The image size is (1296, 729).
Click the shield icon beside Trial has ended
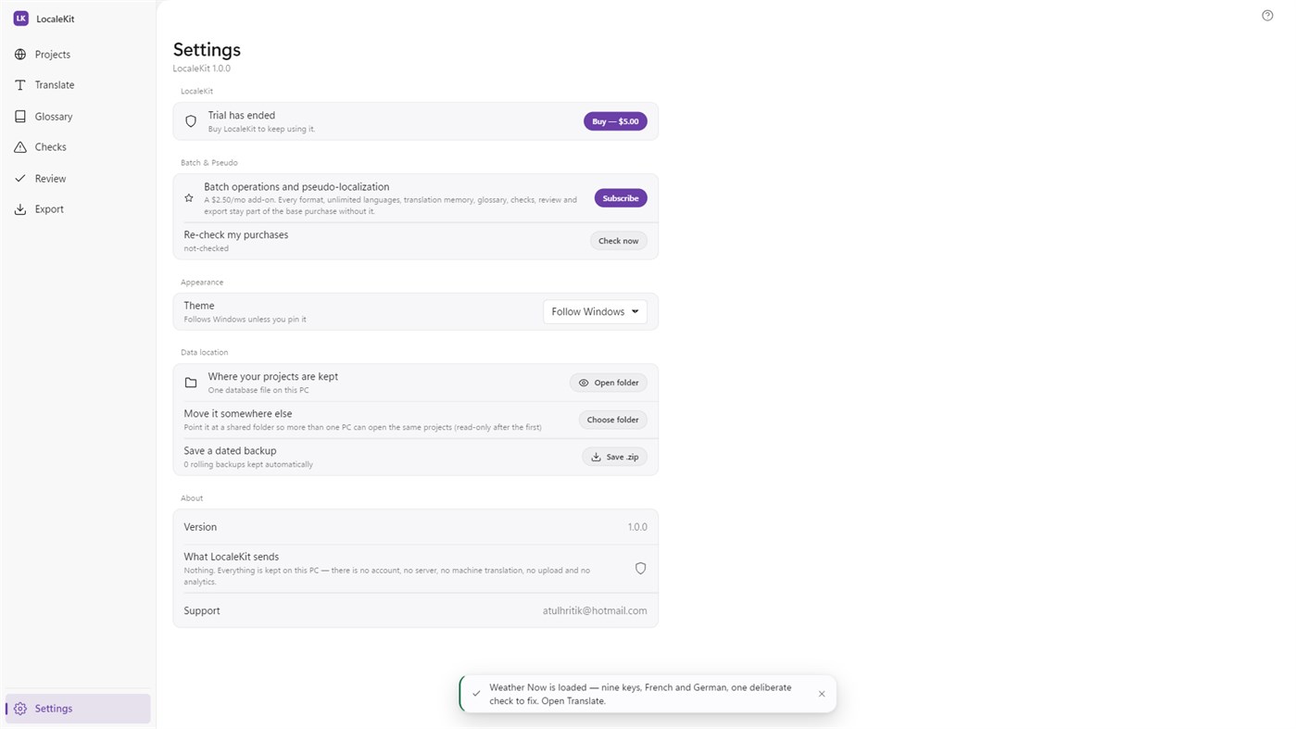[x=191, y=121]
